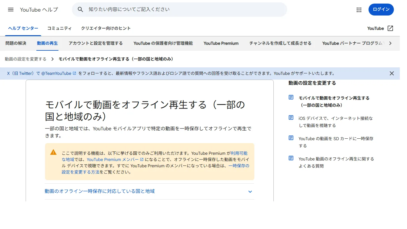
Task: Select YouTube の保護者向け管理機能 category
Action: 163,43
